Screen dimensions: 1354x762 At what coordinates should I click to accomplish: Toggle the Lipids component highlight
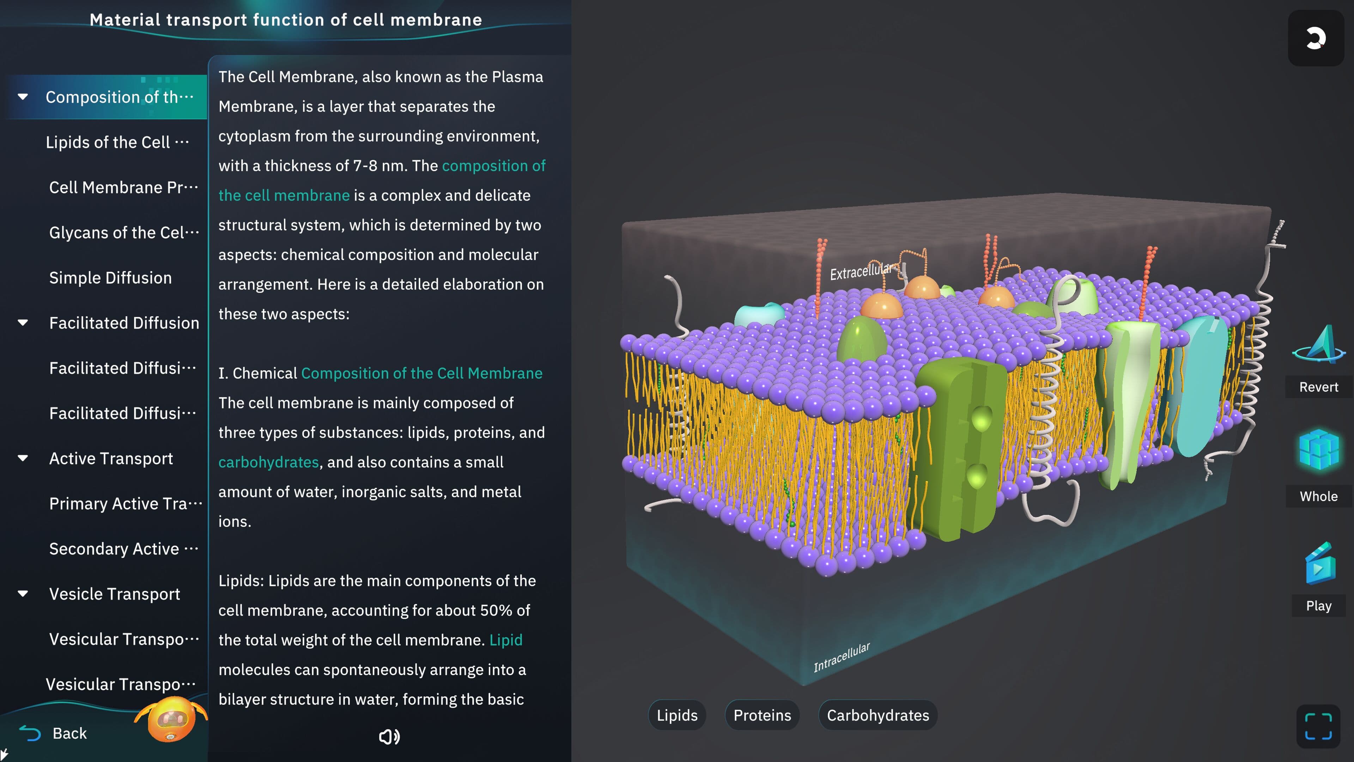(x=677, y=715)
